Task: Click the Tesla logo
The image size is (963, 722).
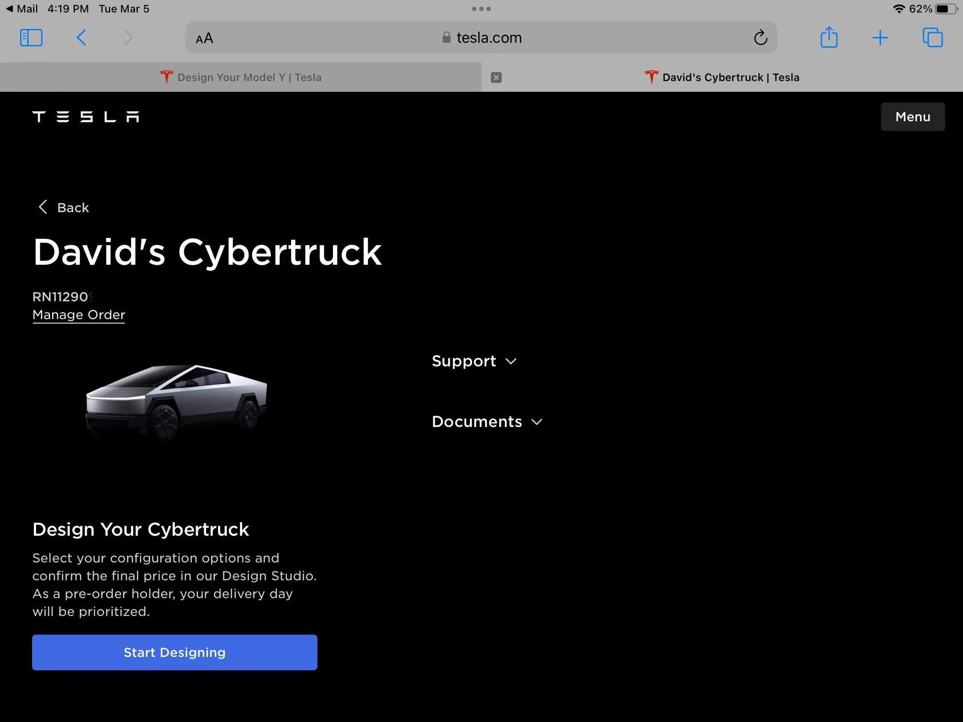Action: click(86, 117)
